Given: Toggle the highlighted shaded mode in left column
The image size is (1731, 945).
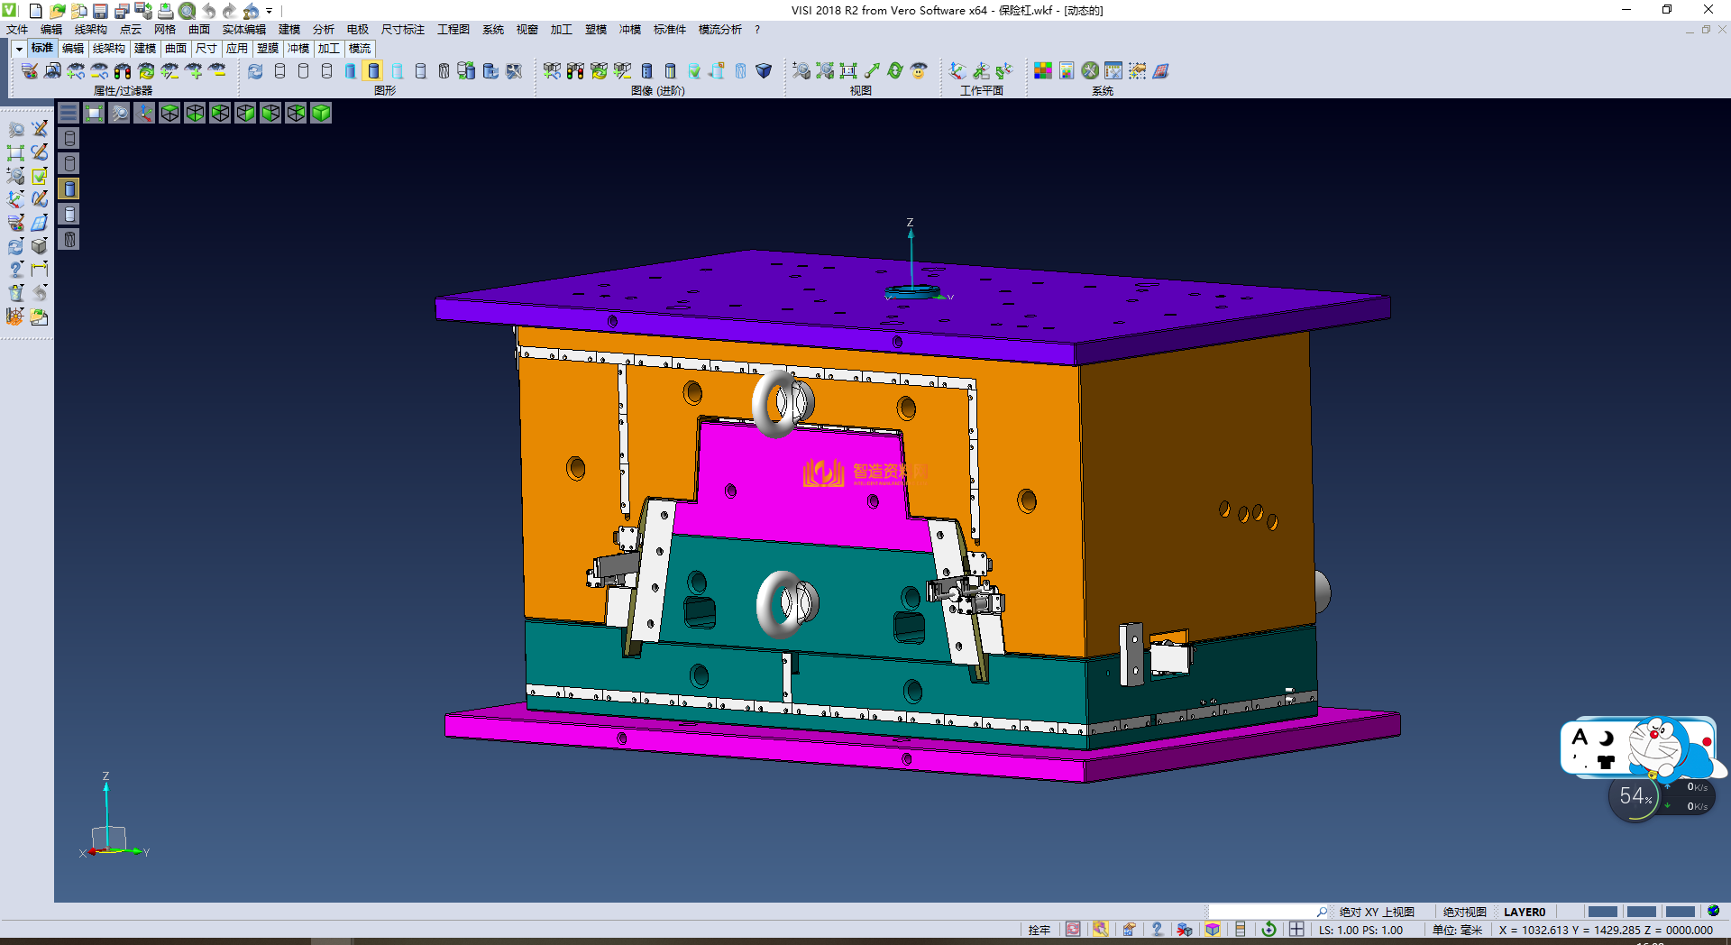Looking at the screenshot, I should pos(69,188).
